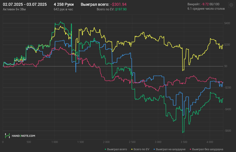
Task: Click the $400 y-axis label
Action: click(x=227, y=23)
